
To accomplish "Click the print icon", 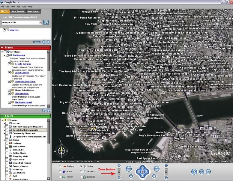I will point(202,172).
